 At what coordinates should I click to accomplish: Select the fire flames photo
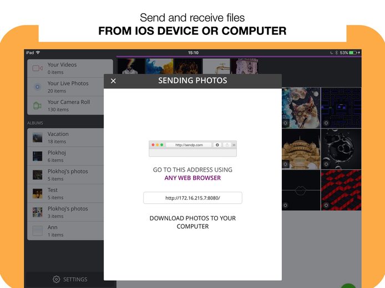click(x=188, y=66)
